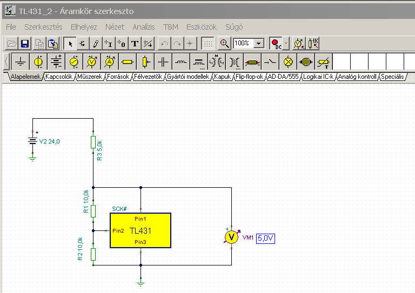The image size is (415, 293).
Task: Place an inductor coil component
Action: pyautogui.click(x=181, y=62)
